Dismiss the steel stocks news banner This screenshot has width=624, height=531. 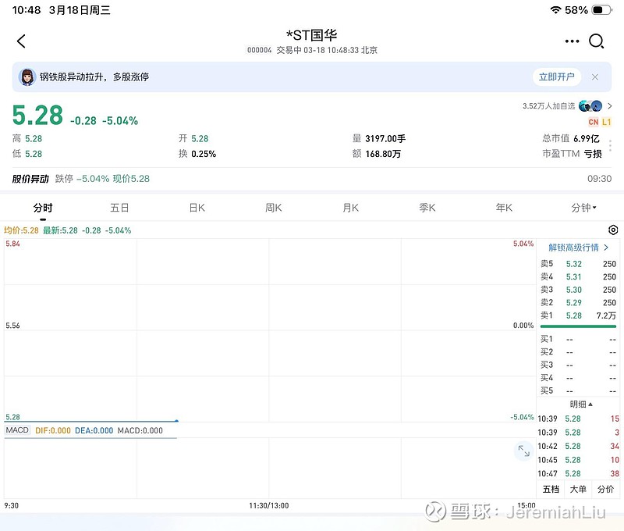(595, 77)
